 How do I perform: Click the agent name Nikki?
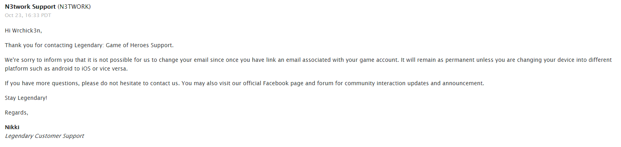click(12, 127)
